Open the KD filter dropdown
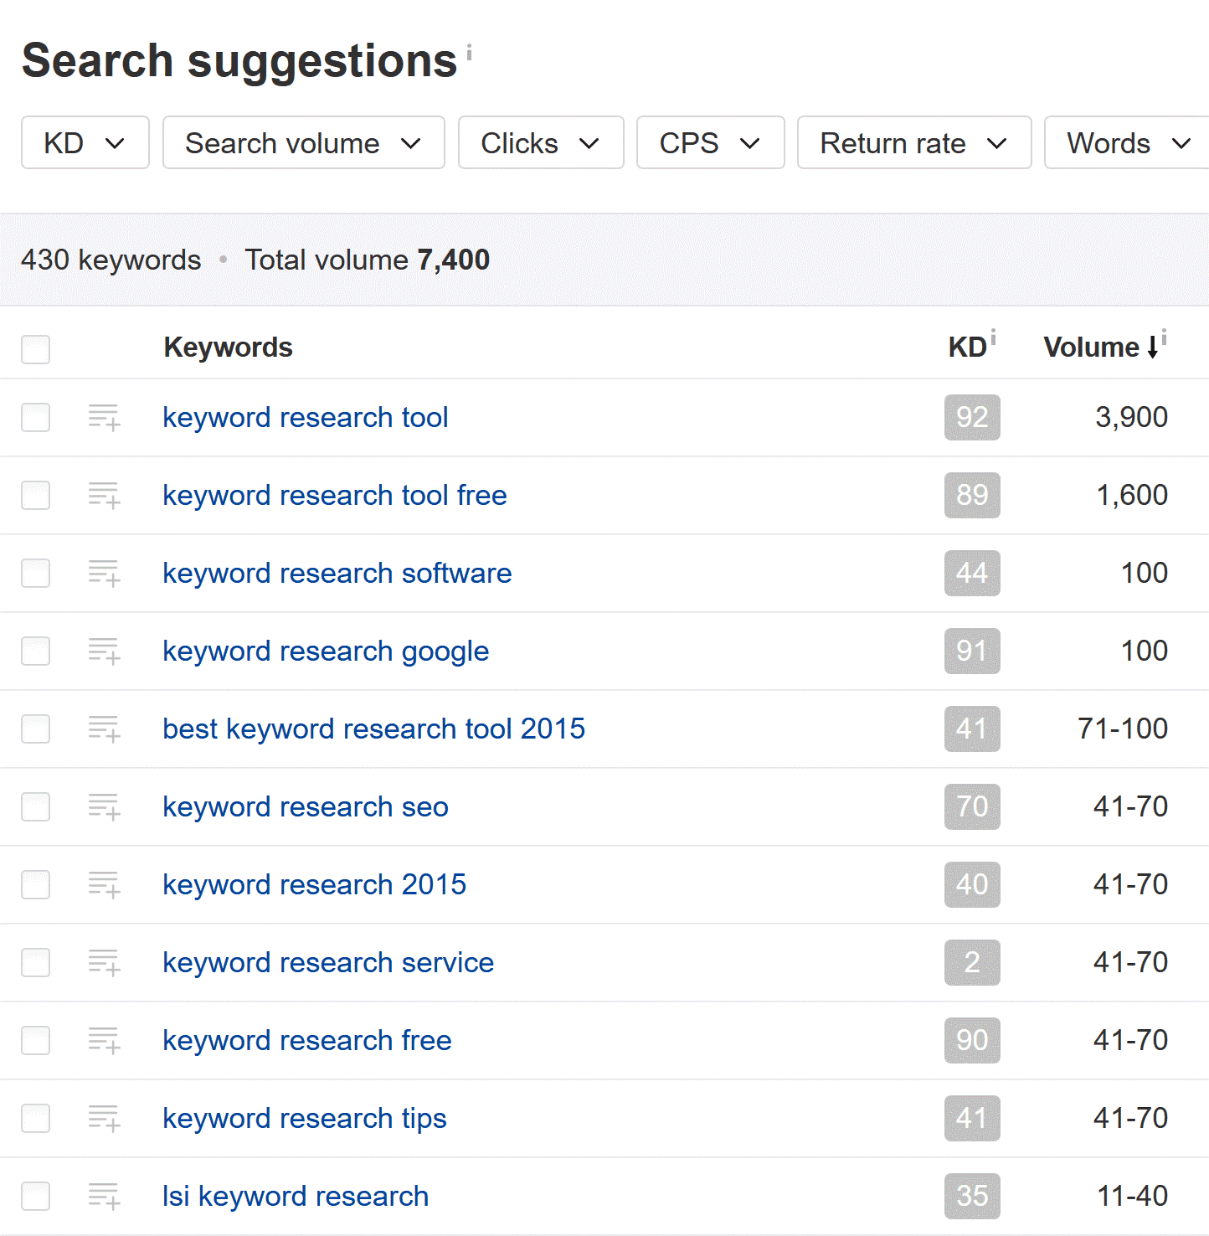Viewport: 1209px width, 1236px height. point(85,142)
